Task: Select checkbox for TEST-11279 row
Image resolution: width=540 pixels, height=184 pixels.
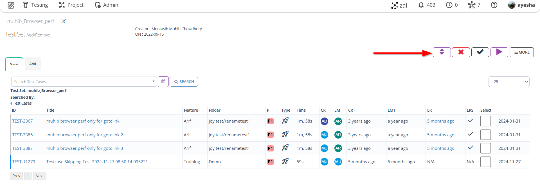Action: click(x=485, y=162)
